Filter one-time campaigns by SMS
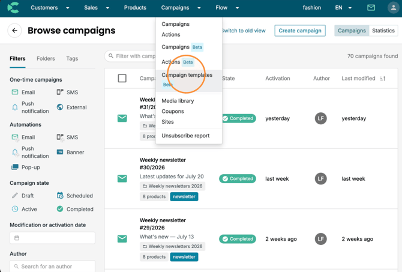Viewport: 402px width, 272px height. click(67, 92)
